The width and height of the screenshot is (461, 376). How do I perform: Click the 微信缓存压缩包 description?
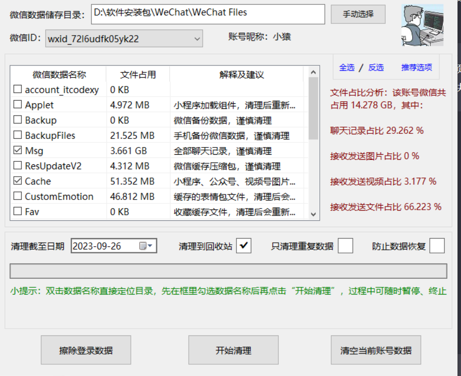click(227, 166)
